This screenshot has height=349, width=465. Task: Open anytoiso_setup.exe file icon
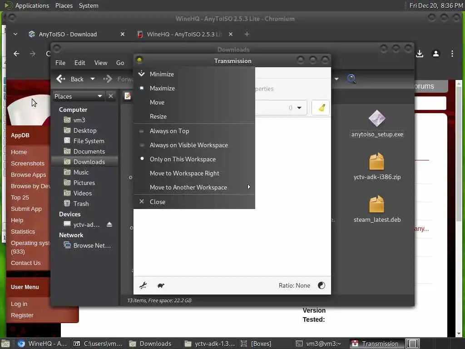tap(377, 119)
